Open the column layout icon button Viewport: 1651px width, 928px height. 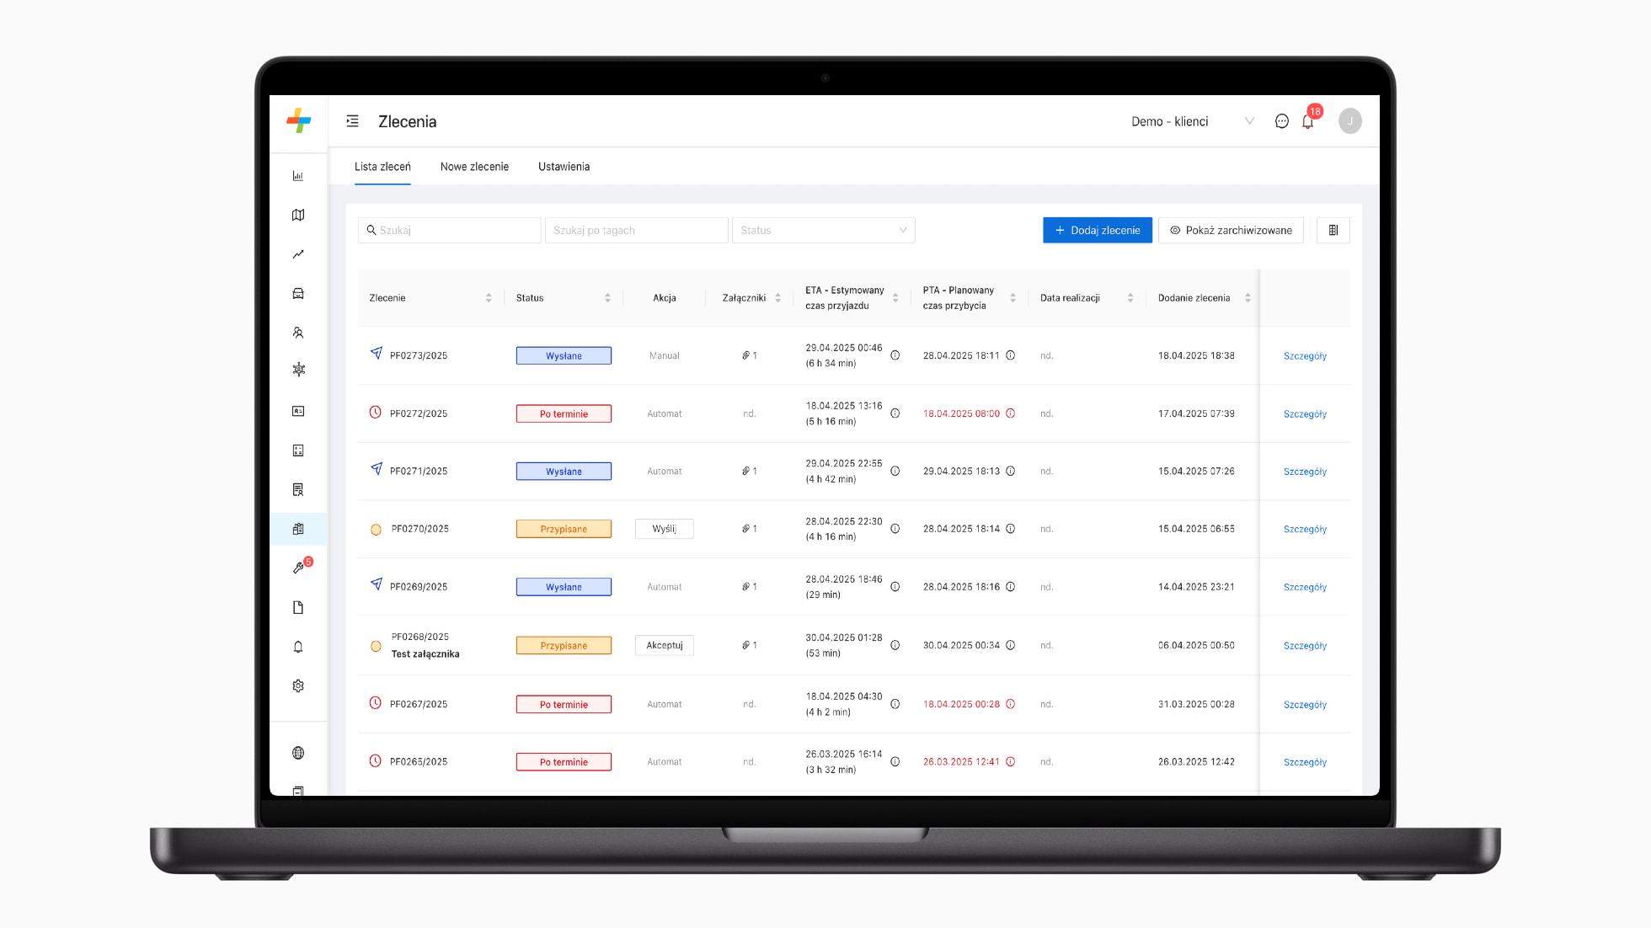tap(1333, 230)
